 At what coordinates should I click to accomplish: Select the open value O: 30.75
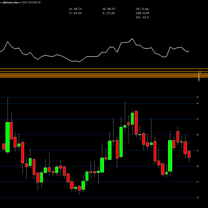pos(75,9)
